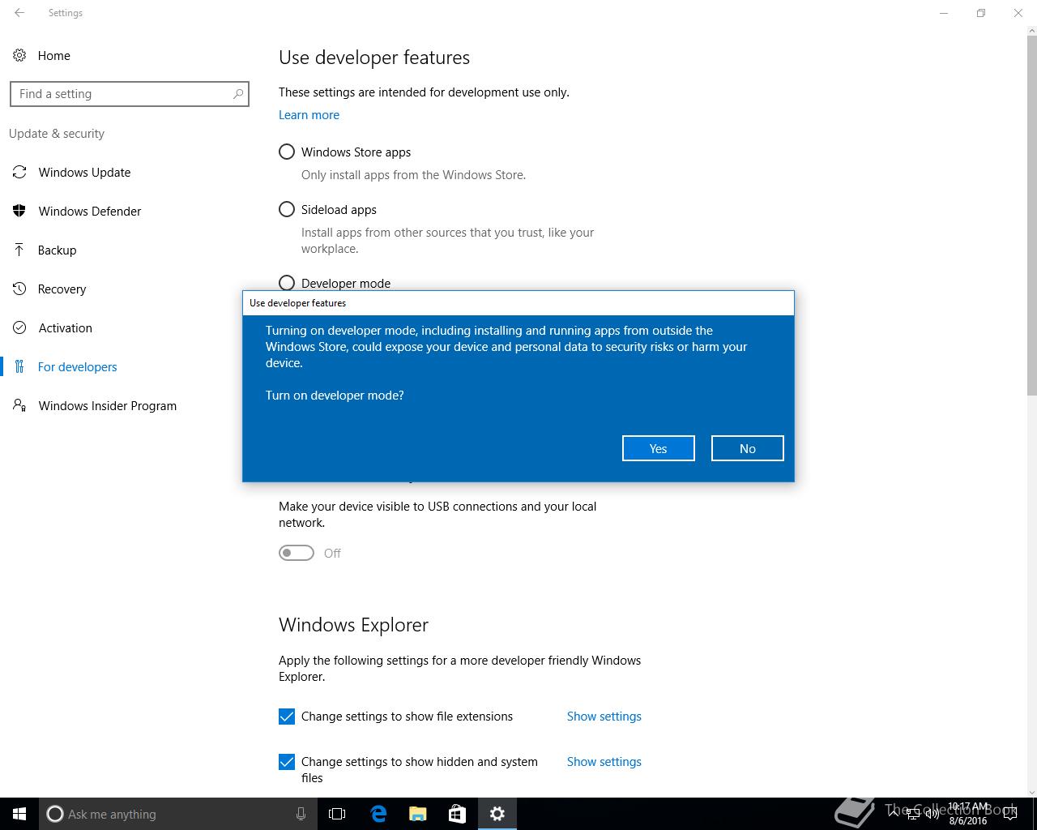Image resolution: width=1037 pixels, height=830 pixels.
Task: Uncheck Change settings to show file extensions
Action: pyautogui.click(x=287, y=717)
